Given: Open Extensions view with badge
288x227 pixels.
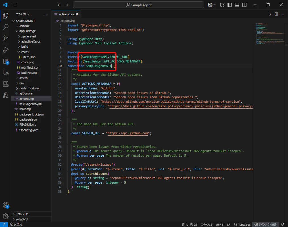Looking at the screenshot, I should [x=5, y=61].
